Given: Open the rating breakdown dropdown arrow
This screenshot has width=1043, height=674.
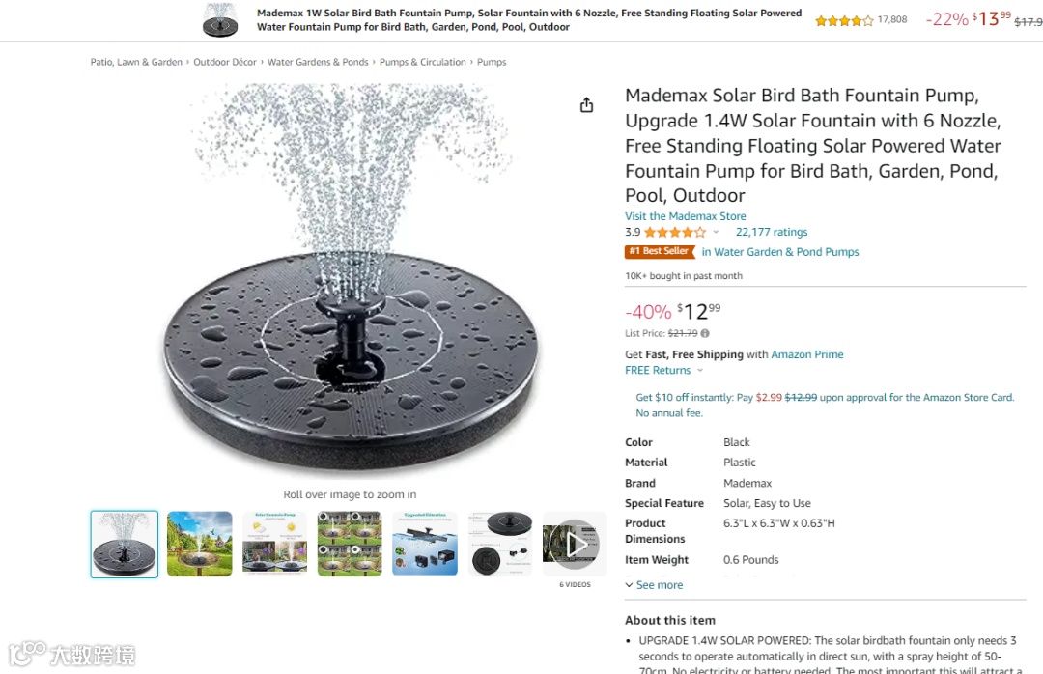Looking at the screenshot, I should click(716, 232).
